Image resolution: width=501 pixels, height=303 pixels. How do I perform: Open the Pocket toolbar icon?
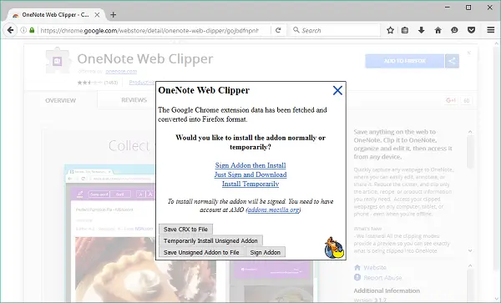[471, 30]
